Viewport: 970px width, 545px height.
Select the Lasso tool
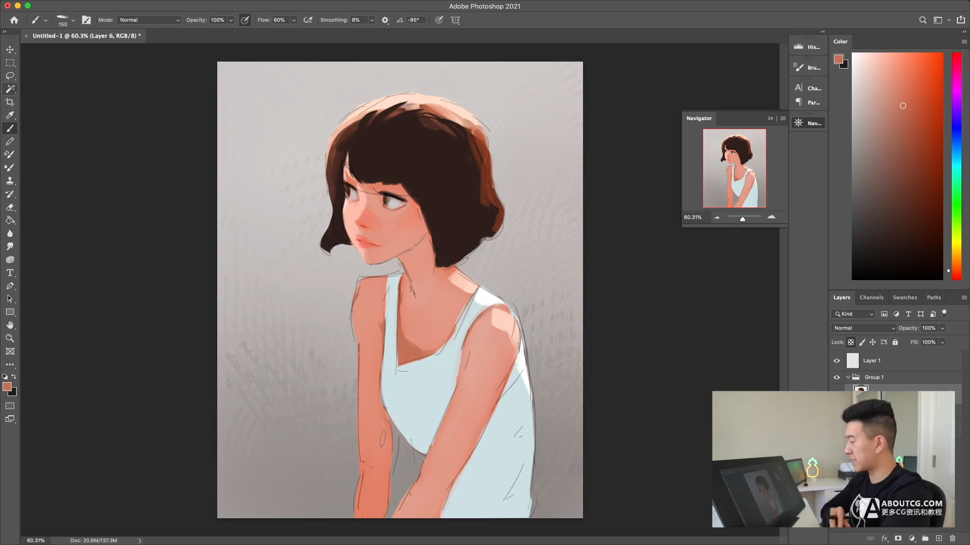coord(10,76)
